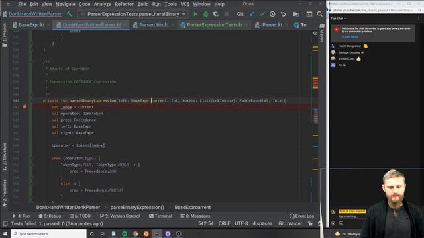The image size is (424, 238).
Task: Click the line:column 542:54 indicator
Action: (206, 223)
